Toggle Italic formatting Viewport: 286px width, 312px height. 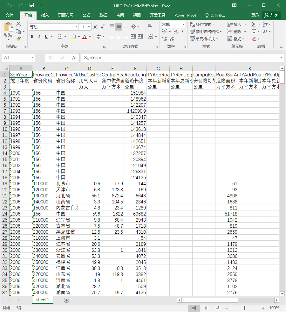(x=39, y=37)
